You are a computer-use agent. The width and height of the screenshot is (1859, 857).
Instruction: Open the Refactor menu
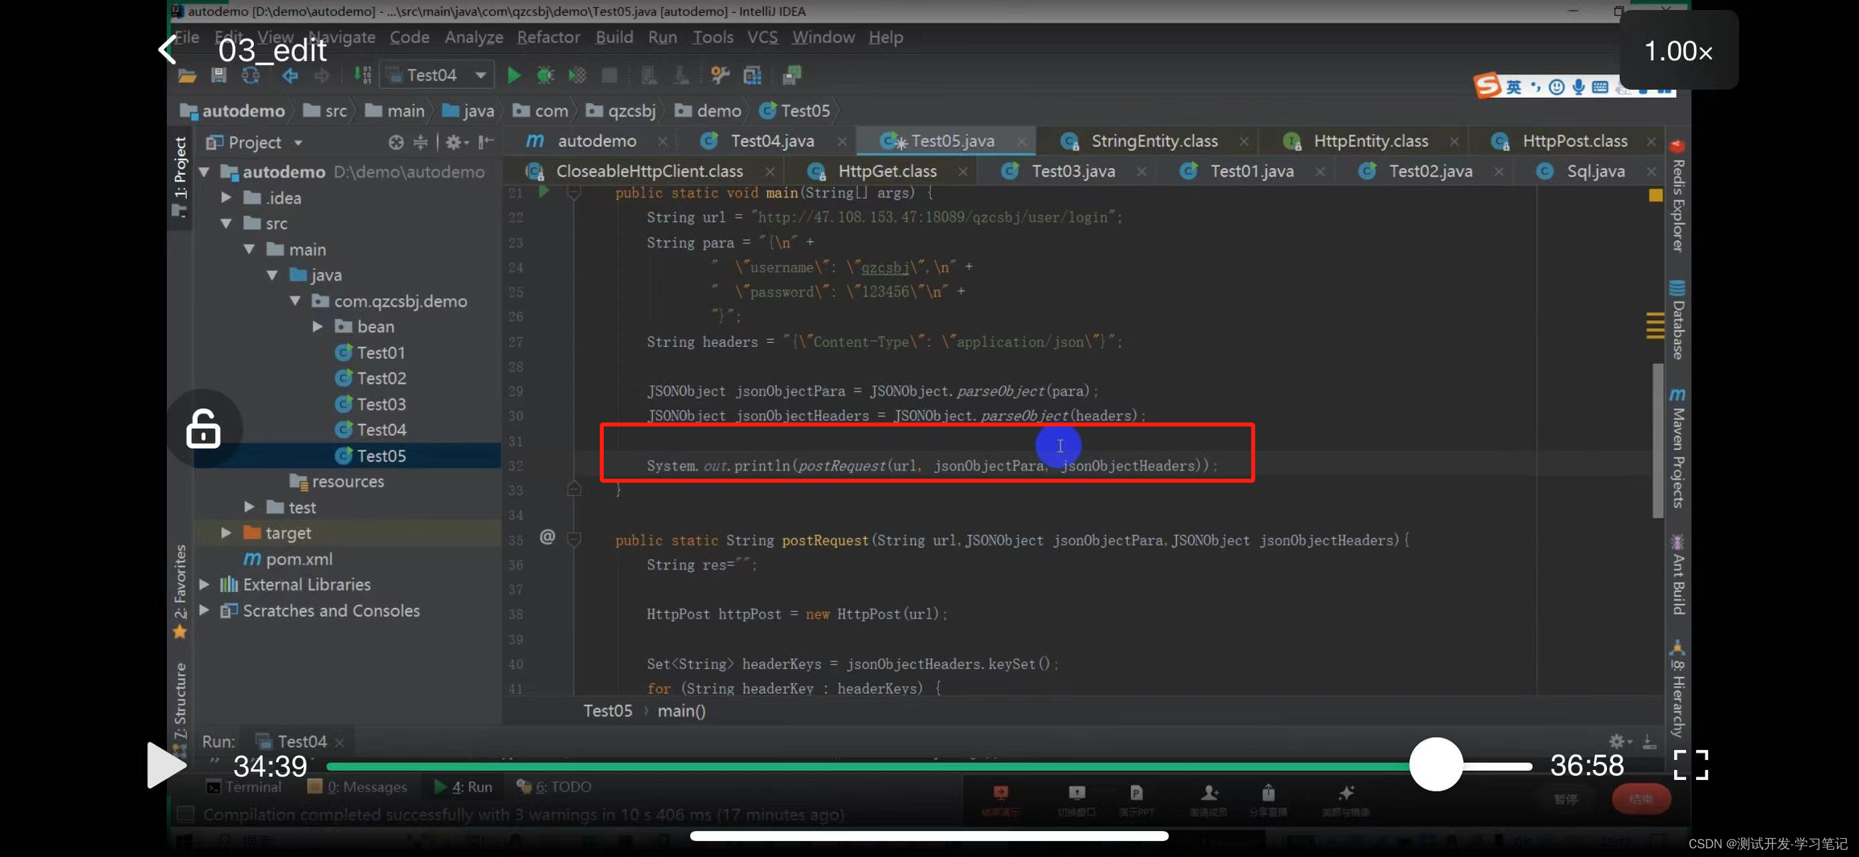tap(548, 37)
